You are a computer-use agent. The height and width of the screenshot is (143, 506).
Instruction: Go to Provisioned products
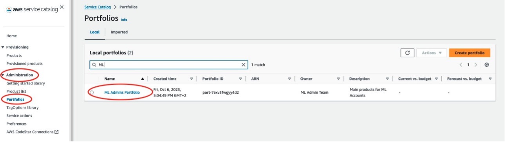point(25,64)
